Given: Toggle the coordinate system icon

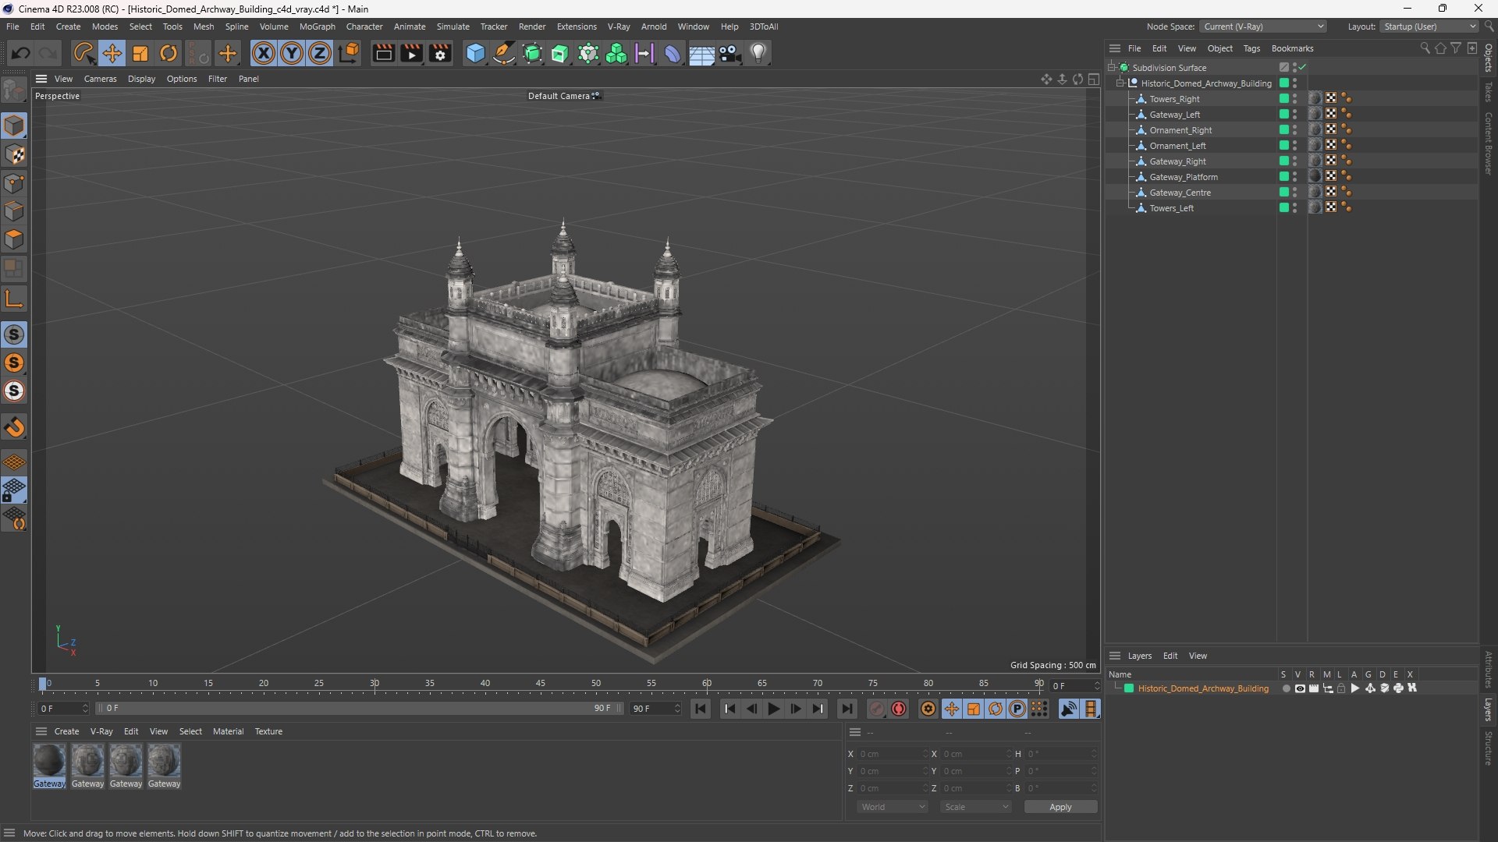Looking at the screenshot, I should pyautogui.click(x=349, y=53).
